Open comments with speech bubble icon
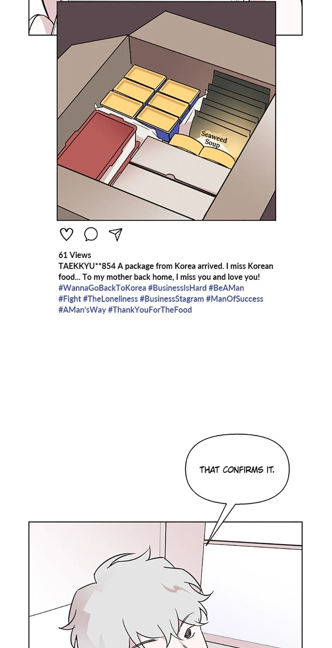 coord(91,234)
